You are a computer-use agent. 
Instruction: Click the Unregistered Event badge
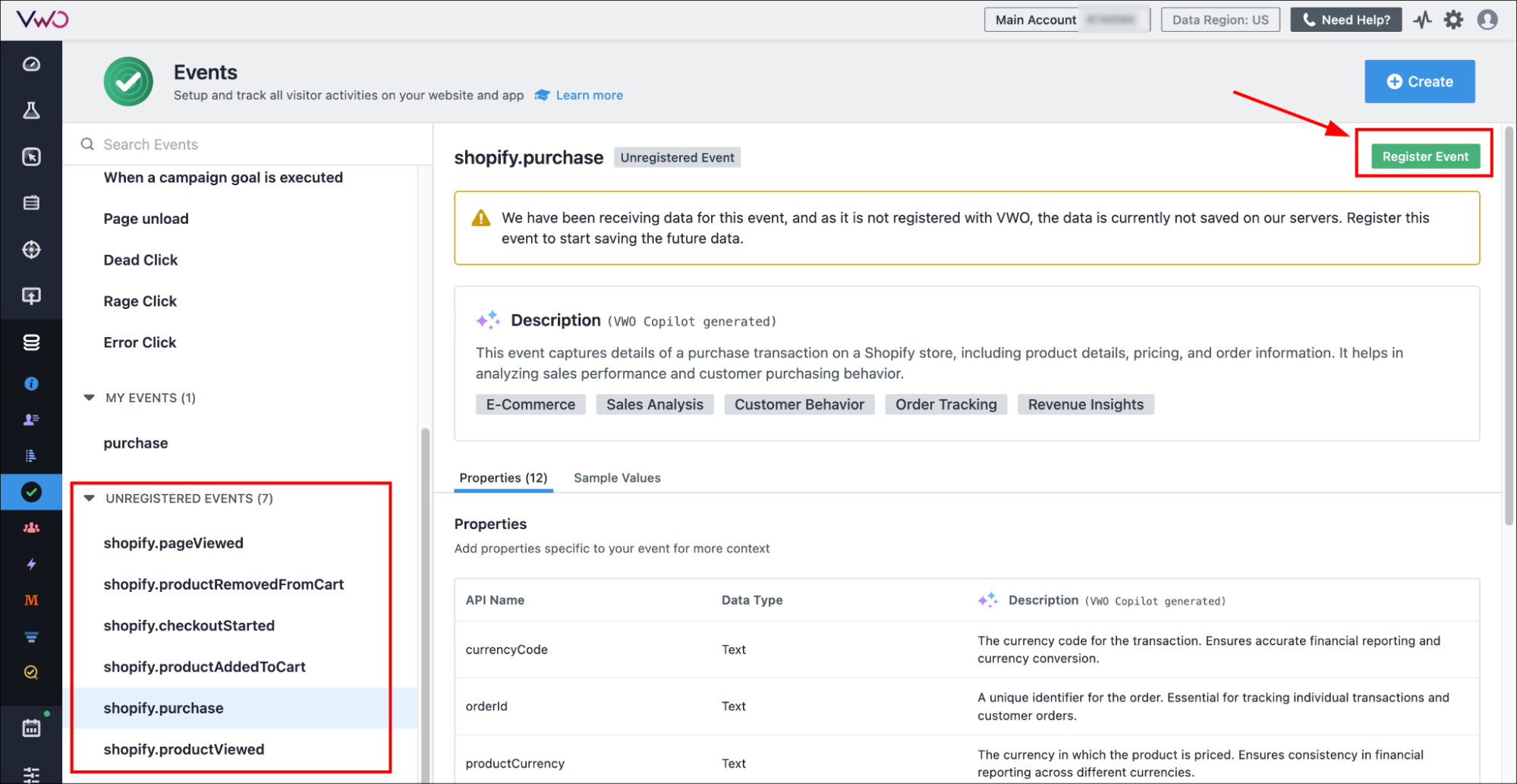coord(677,158)
